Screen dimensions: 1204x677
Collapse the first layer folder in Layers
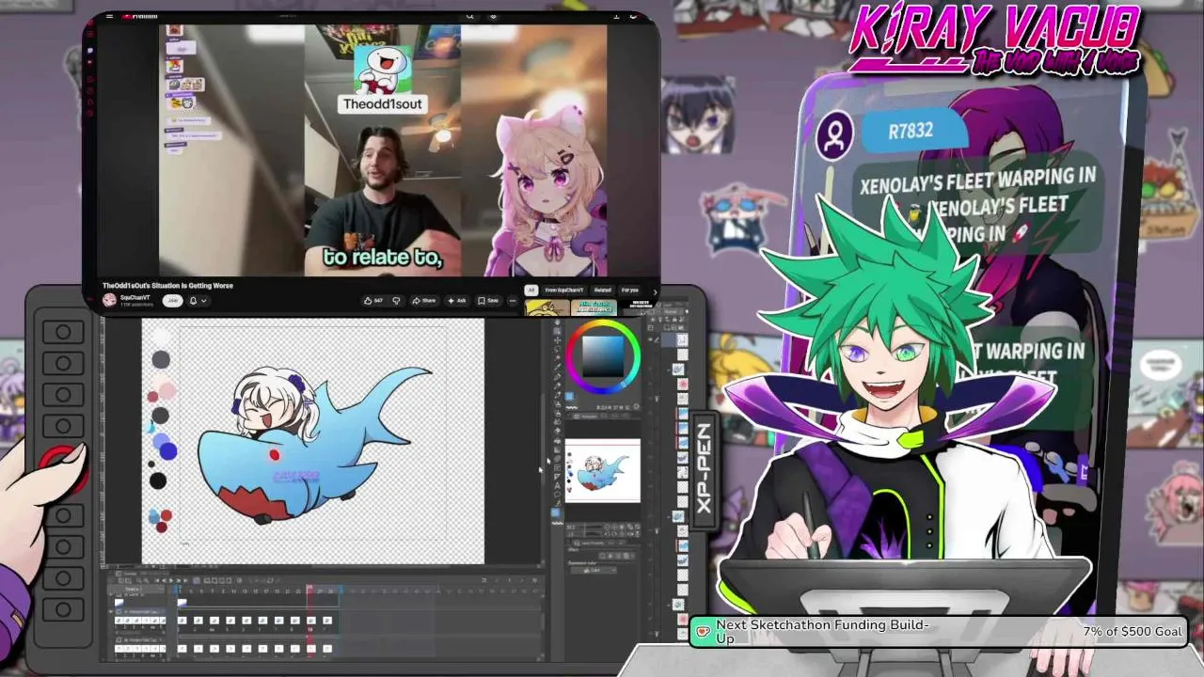pyautogui.click(x=669, y=370)
